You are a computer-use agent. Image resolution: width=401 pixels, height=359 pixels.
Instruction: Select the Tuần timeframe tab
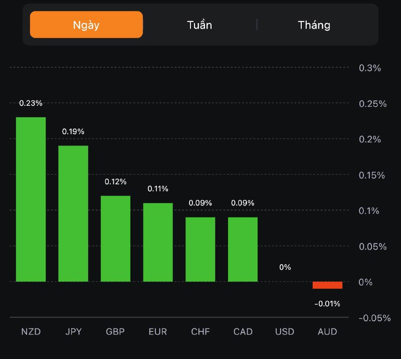(x=199, y=25)
